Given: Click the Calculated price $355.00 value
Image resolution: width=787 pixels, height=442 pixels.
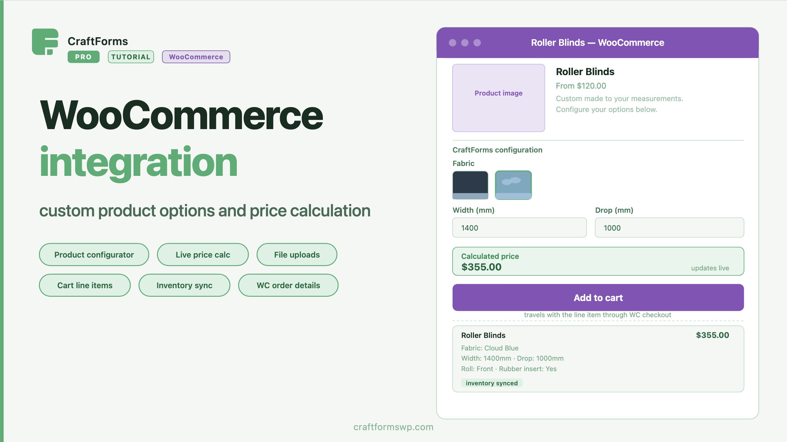Looking at the screenshot, I should tap(481, 267).
